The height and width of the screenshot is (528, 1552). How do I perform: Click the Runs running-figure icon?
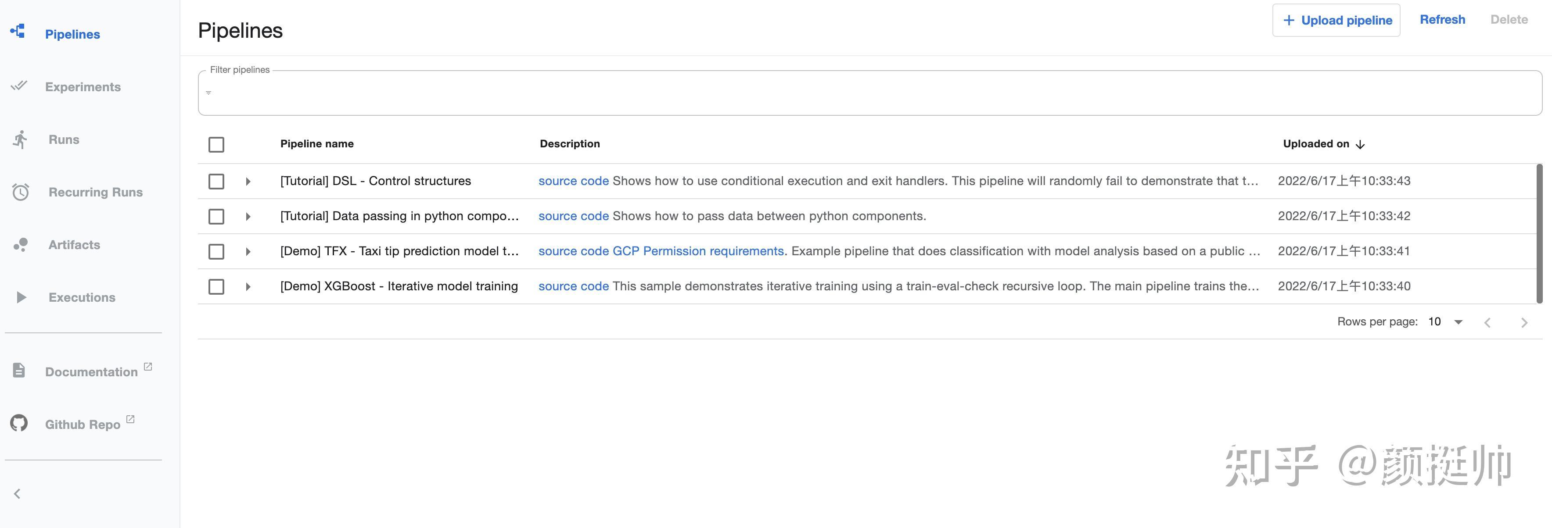[21, 140]
